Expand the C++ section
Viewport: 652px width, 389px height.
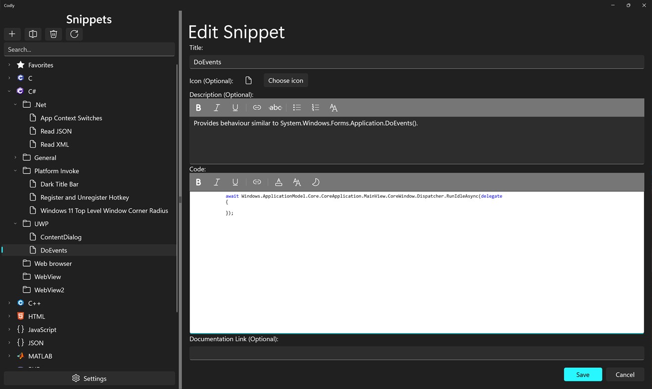[x=9, y=303]
